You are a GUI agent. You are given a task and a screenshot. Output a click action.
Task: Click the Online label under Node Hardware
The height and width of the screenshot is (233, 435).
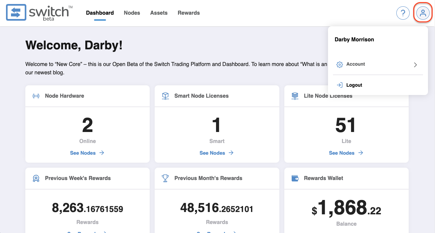[87, 141]
